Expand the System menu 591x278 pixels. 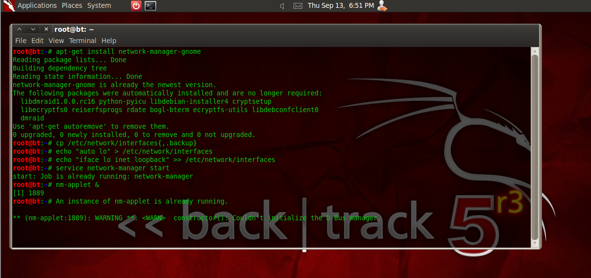tap(99, 6)
